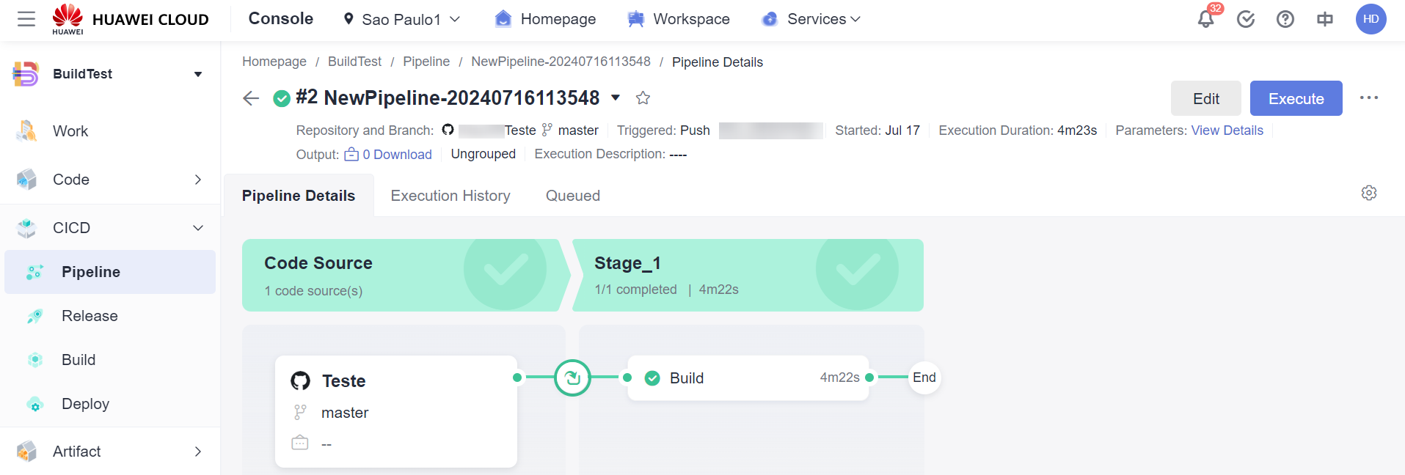This screenshot has height=475, width=1405.
Task: Switch to the Queued tab
Action: click(572, 196)
